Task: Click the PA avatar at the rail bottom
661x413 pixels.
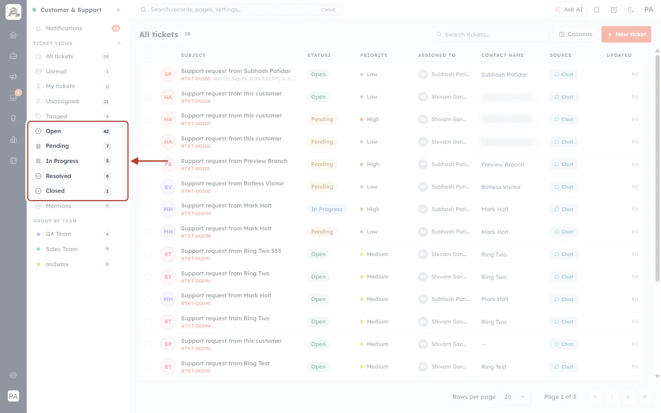Action: click(13, 396)
